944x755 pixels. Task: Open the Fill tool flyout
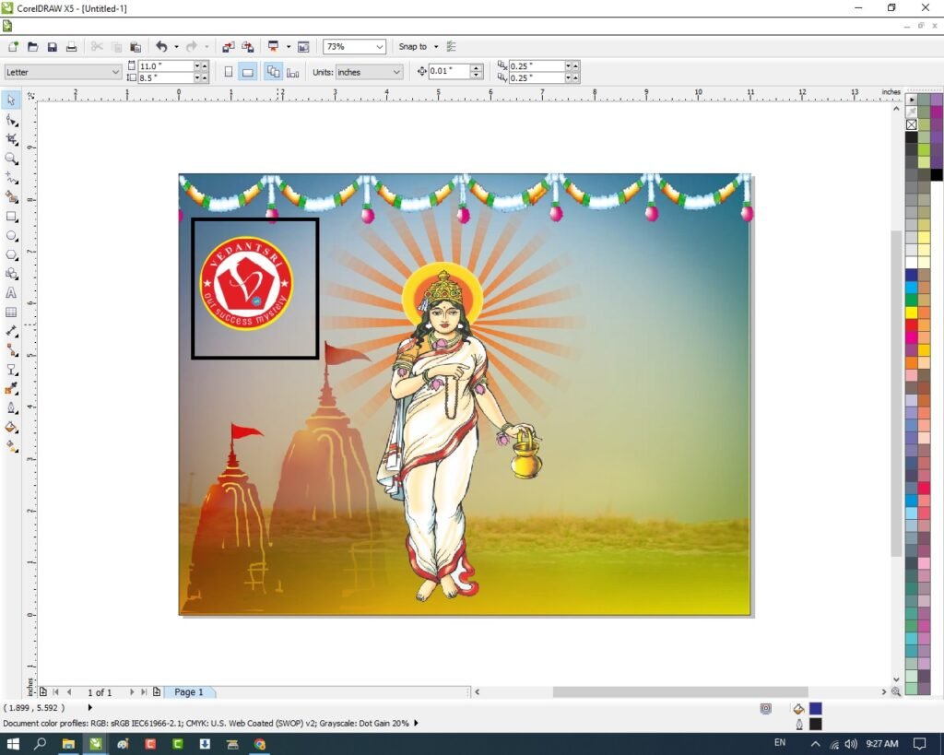coord(11,428)
